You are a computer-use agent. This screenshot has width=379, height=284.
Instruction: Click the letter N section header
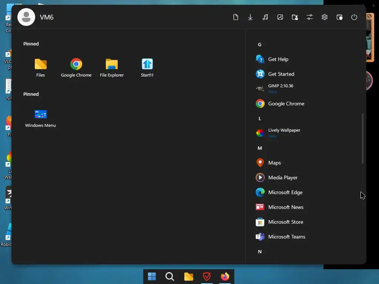(259, 251)
